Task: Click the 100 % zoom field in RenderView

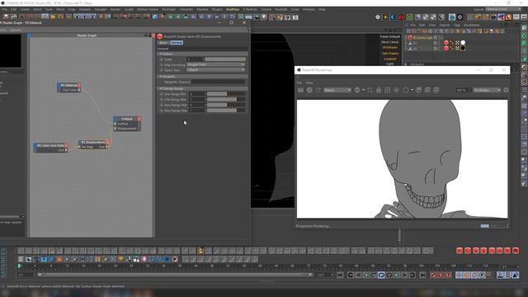Action: coord(462,90)
